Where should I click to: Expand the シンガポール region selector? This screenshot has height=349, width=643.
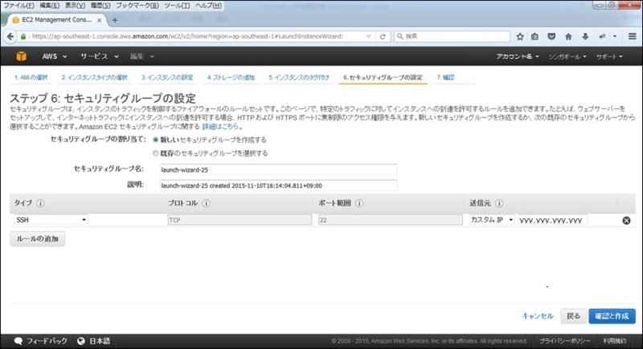pos(562,57)
